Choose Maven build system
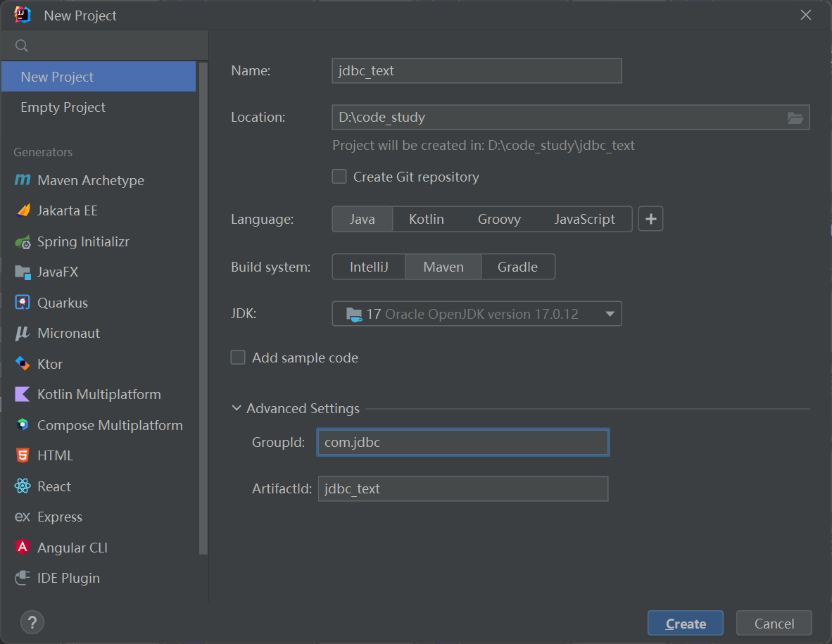The image size is (832, 644). coord(443,267)
